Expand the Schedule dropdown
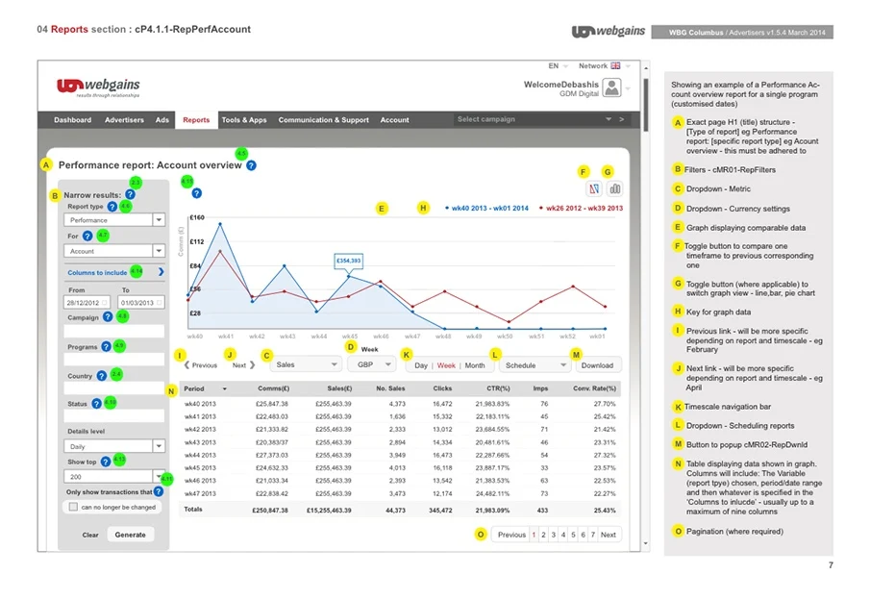The image size is (870, 600). pyautogui.click(x=535, y=365)
